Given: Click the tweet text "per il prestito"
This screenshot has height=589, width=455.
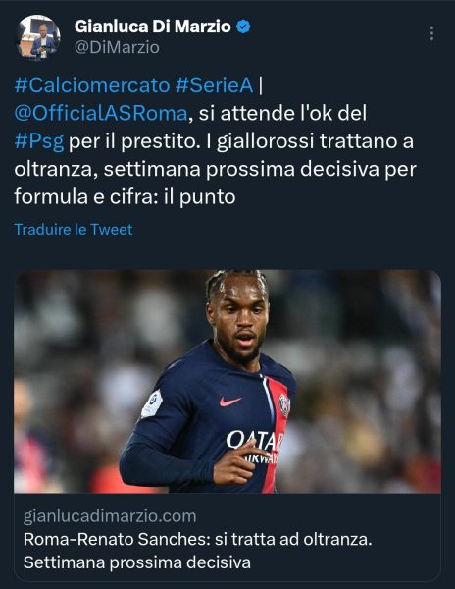Looking at the screenshot, I should pyautogui.click(x=134, y=141).
